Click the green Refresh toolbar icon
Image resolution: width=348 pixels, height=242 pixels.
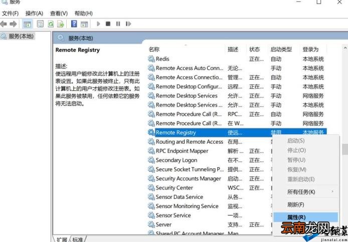pyautogui.click(x=51, y=24)
